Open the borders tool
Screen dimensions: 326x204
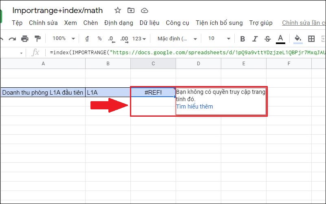311,39
